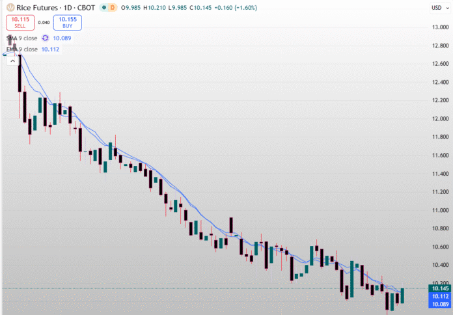453x315 pixels.
Task: Click the blue BUY 10.155 button
Action: pos(67,23)
